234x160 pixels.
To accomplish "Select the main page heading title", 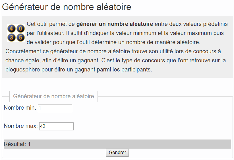I will (x=67, y=7).
